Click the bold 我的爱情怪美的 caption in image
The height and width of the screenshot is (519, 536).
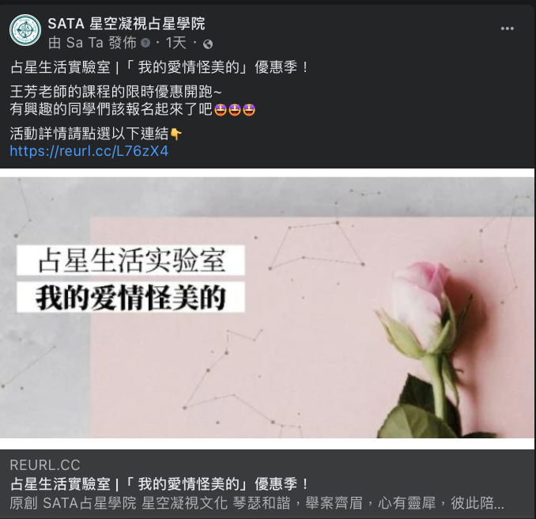tap(131, 297)
